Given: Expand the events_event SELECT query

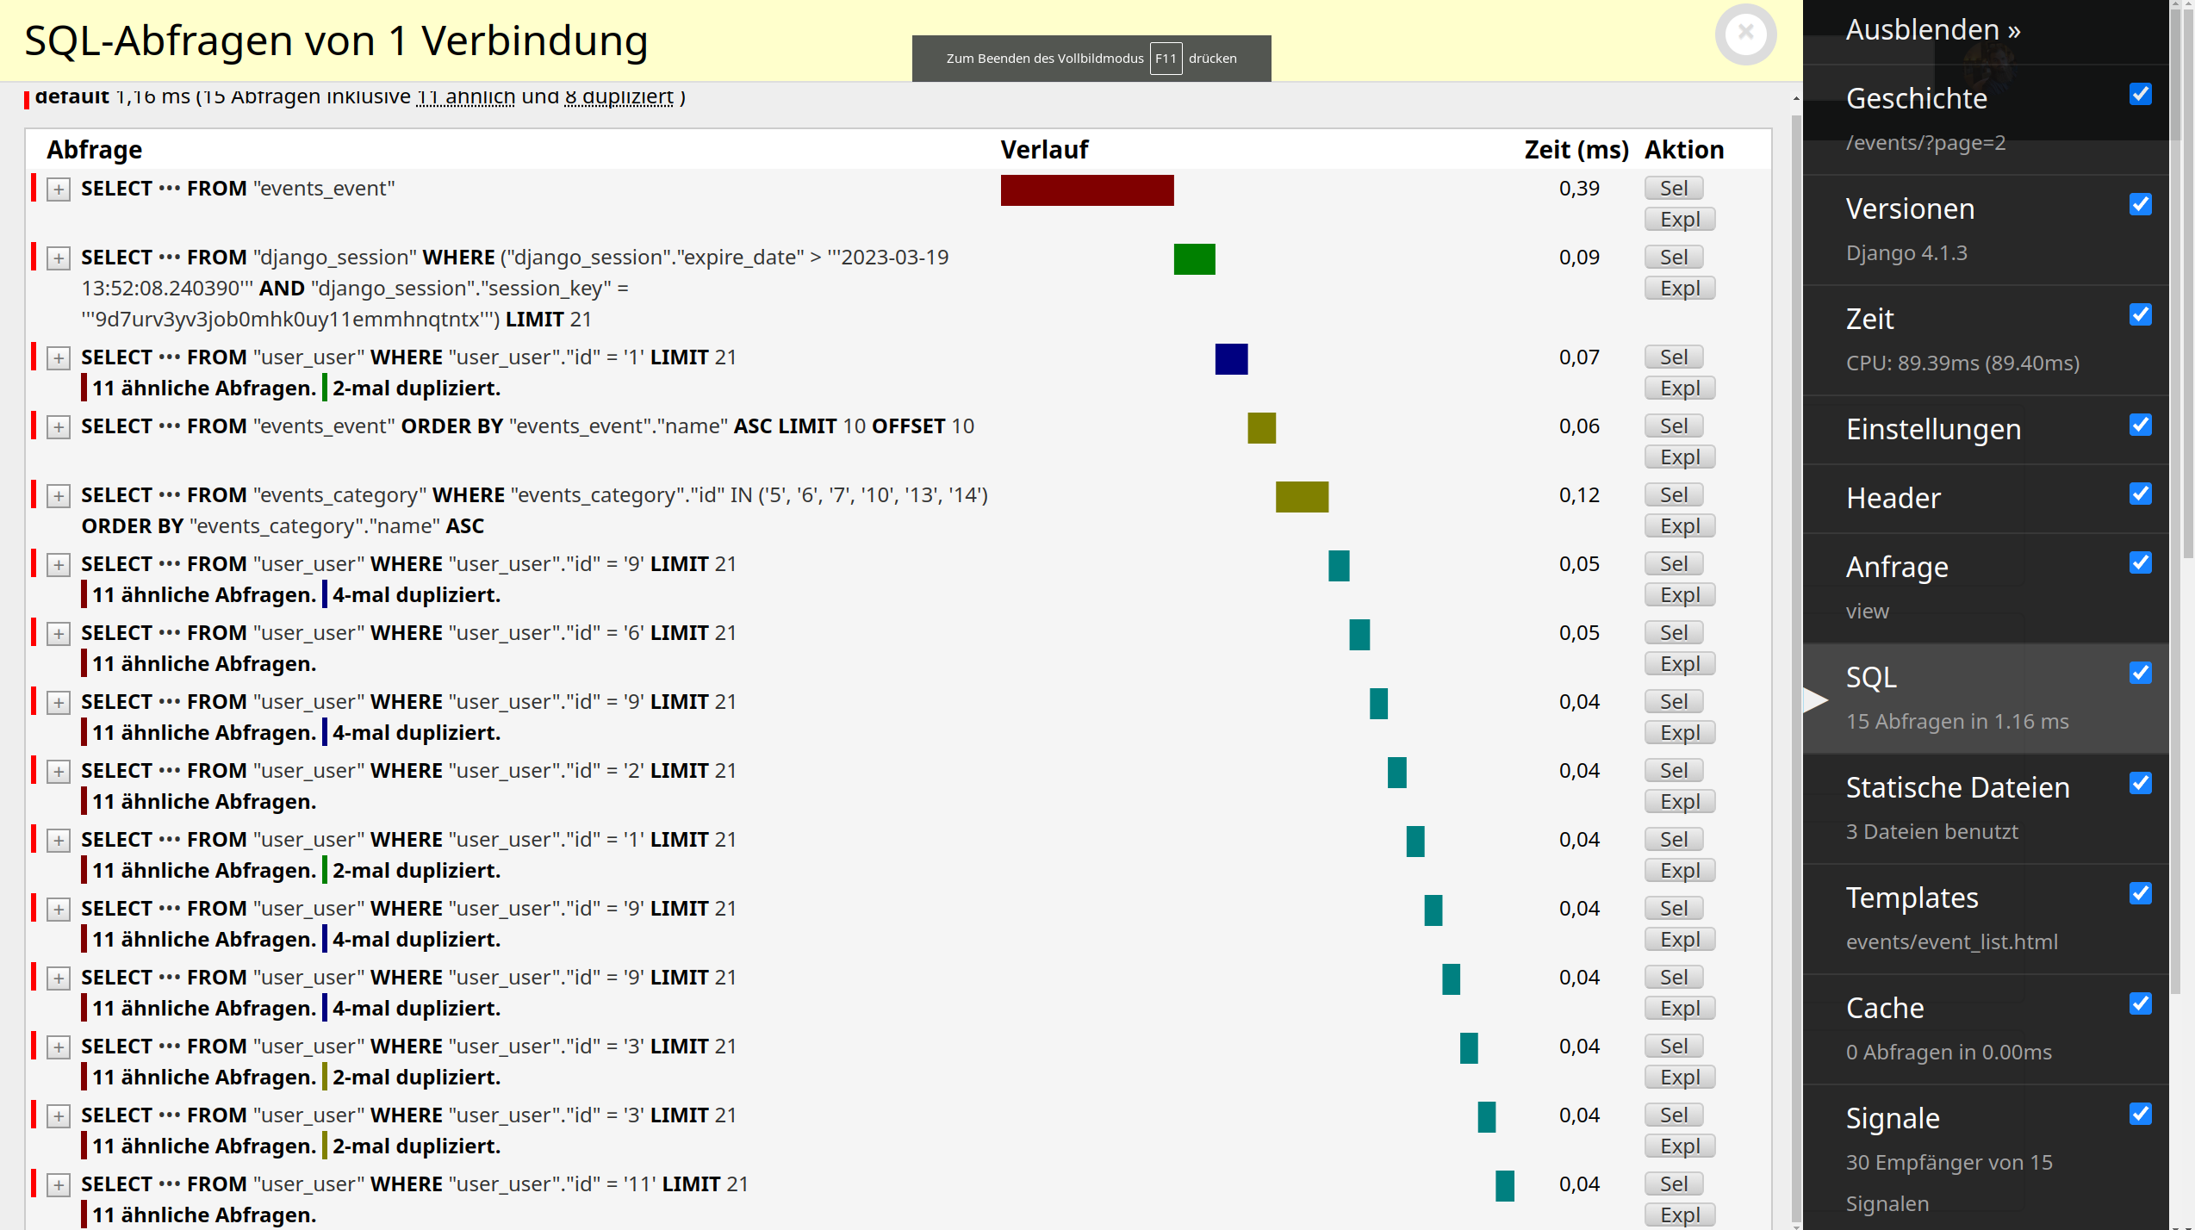Looking at the screenshot, I should coord(58,189).
